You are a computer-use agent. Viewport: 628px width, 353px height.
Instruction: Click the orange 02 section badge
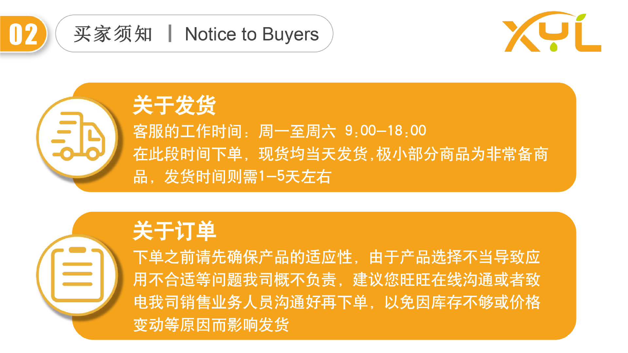tap(23, 34)
